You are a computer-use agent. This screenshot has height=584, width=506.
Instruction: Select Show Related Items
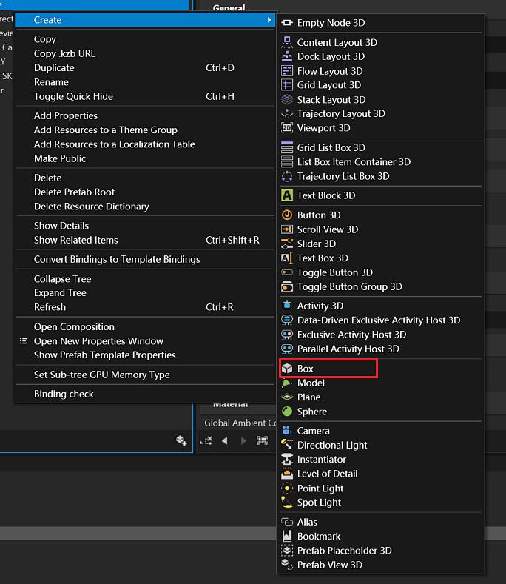click(x=75, y=241)
